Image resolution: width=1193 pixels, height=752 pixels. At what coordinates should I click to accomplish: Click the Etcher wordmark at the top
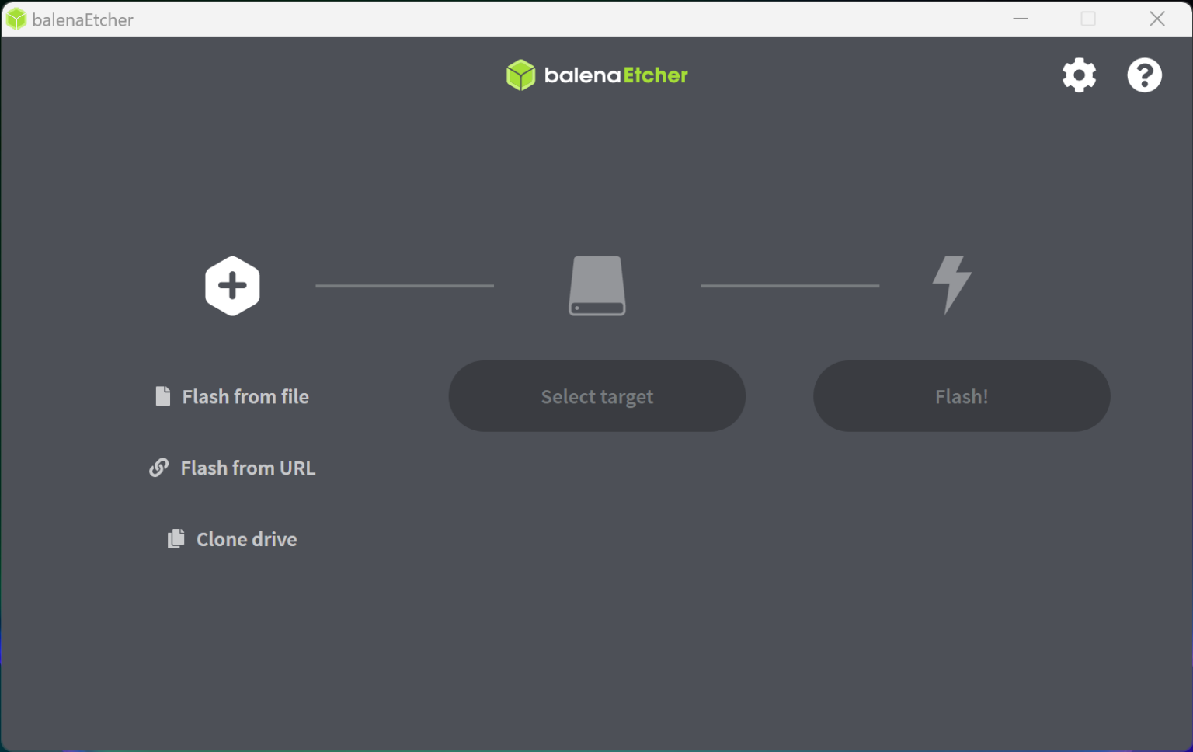tap(614, 75)
